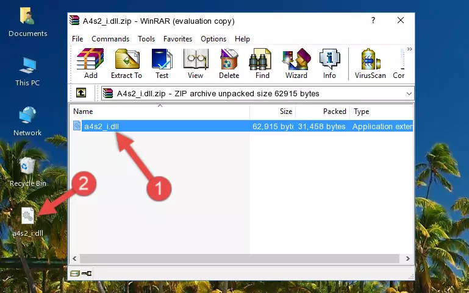This screenshot has width=469, height=293.
Task: Launch the Wizard tool
Action: 296,63
